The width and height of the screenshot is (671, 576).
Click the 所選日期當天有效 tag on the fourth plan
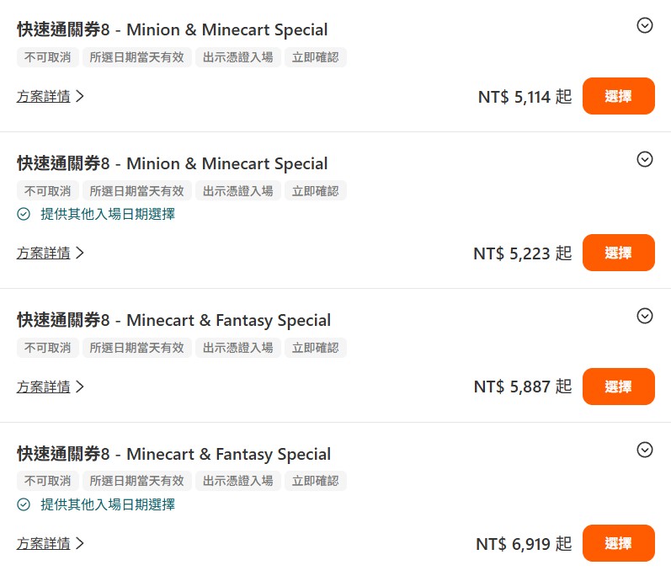136,481
